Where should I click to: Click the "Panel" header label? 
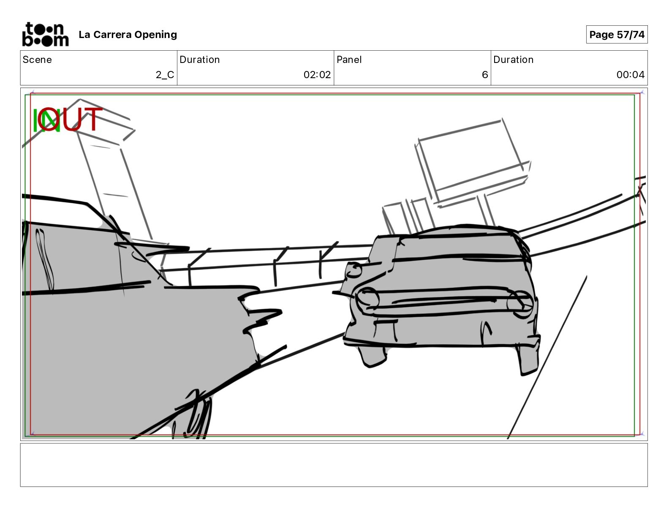(349, 60)
